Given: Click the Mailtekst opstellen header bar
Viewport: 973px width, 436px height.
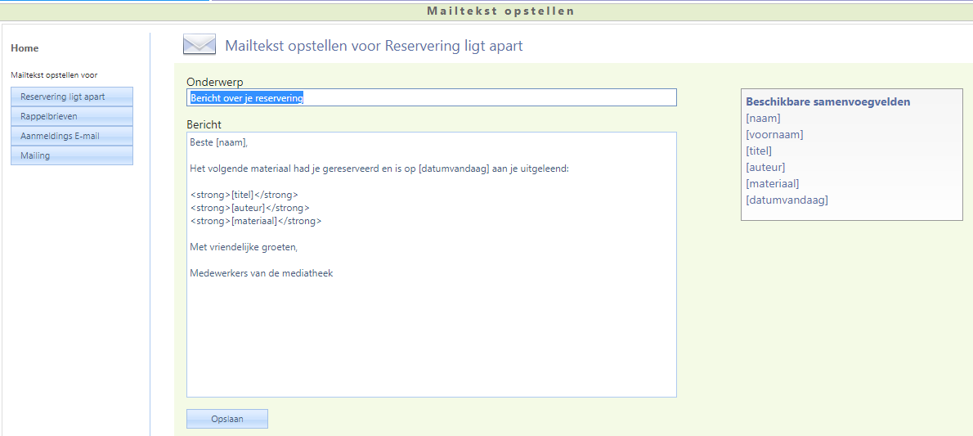Looking at the screenshot, I should [500, 11].
